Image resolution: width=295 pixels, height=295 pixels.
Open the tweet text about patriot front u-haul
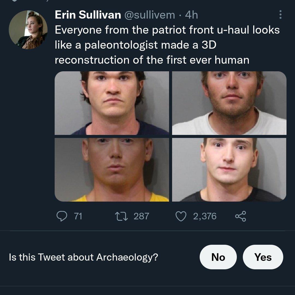167,45
